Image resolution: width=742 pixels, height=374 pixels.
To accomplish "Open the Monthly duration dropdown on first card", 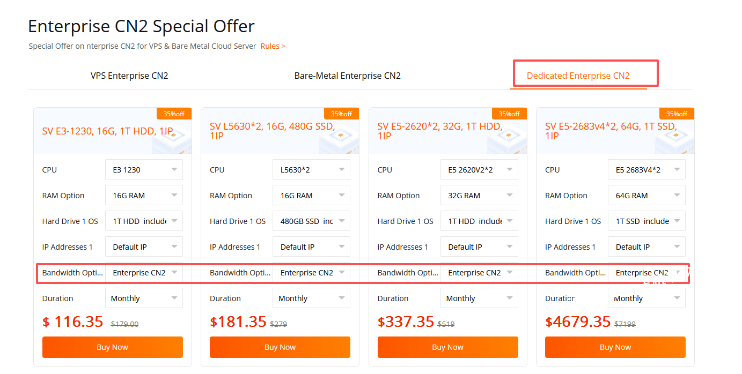I will click(144, 298).
